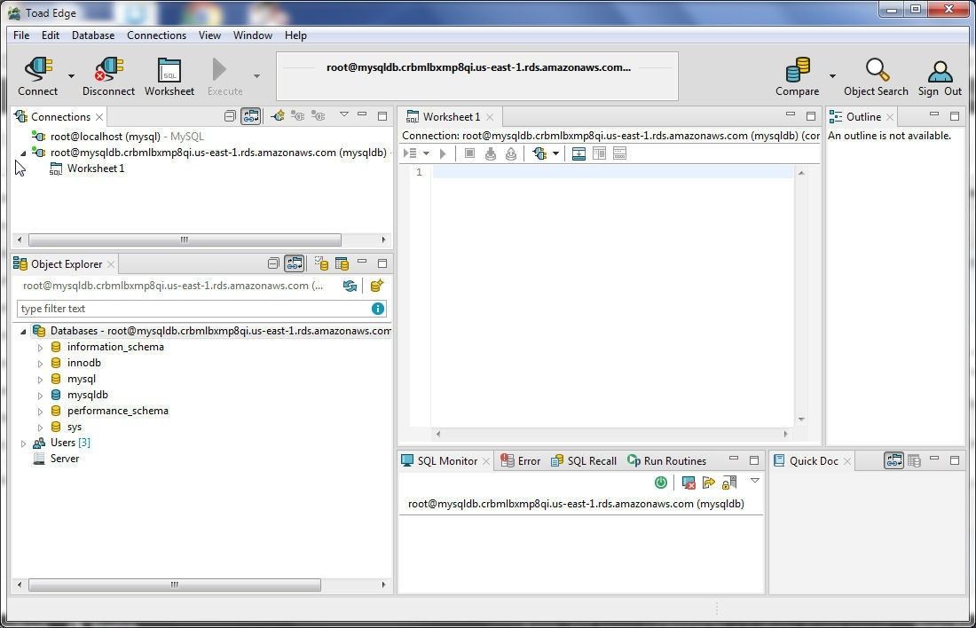976x628 pixels.
Task: Switch to the SQL Recall tab
Action: click(x=584, y=460)
